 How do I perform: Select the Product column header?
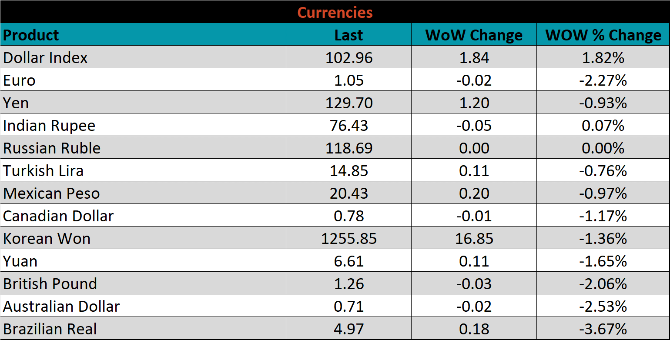click(31, 35)
